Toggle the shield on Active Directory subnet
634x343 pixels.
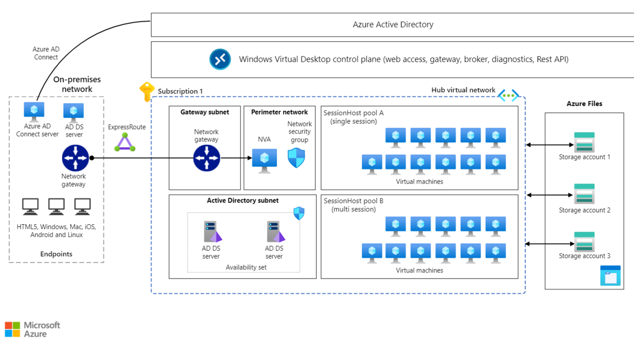(x=298, y=213)
